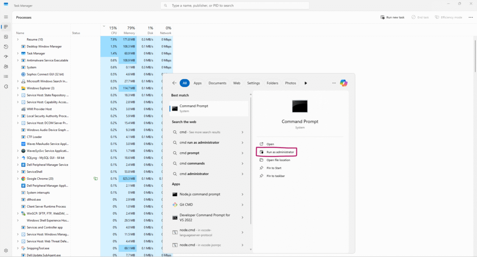The image size is (477, 257).
Task: Toggle the hamburger navigation menu
Action: coord(6,17)
